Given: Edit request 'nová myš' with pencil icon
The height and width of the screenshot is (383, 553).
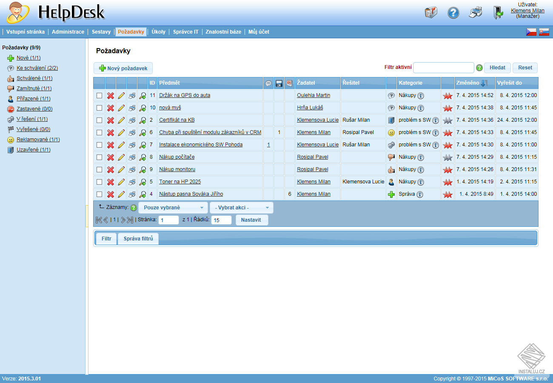Looking at the screenshot, I should coord(121,108).
